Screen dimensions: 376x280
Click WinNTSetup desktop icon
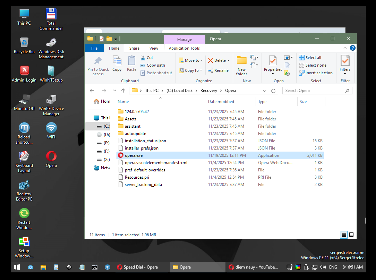pos(51,74)
